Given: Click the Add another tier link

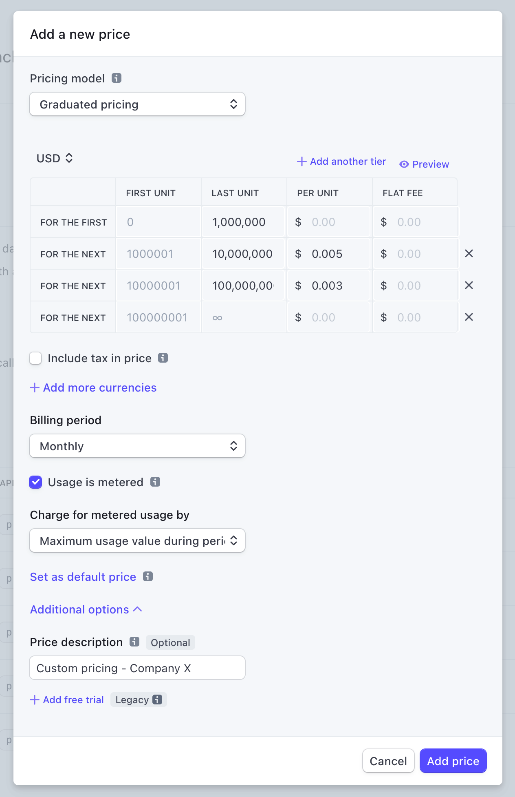Looking at the screenshot, I should [x=341, y=162].
